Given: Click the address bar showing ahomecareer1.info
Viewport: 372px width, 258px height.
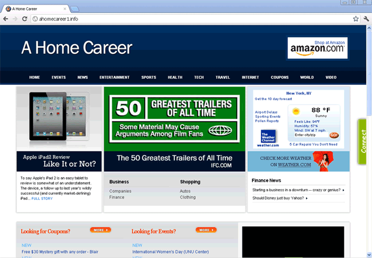Looking at the screenshot, I should (x=186, y=19).
